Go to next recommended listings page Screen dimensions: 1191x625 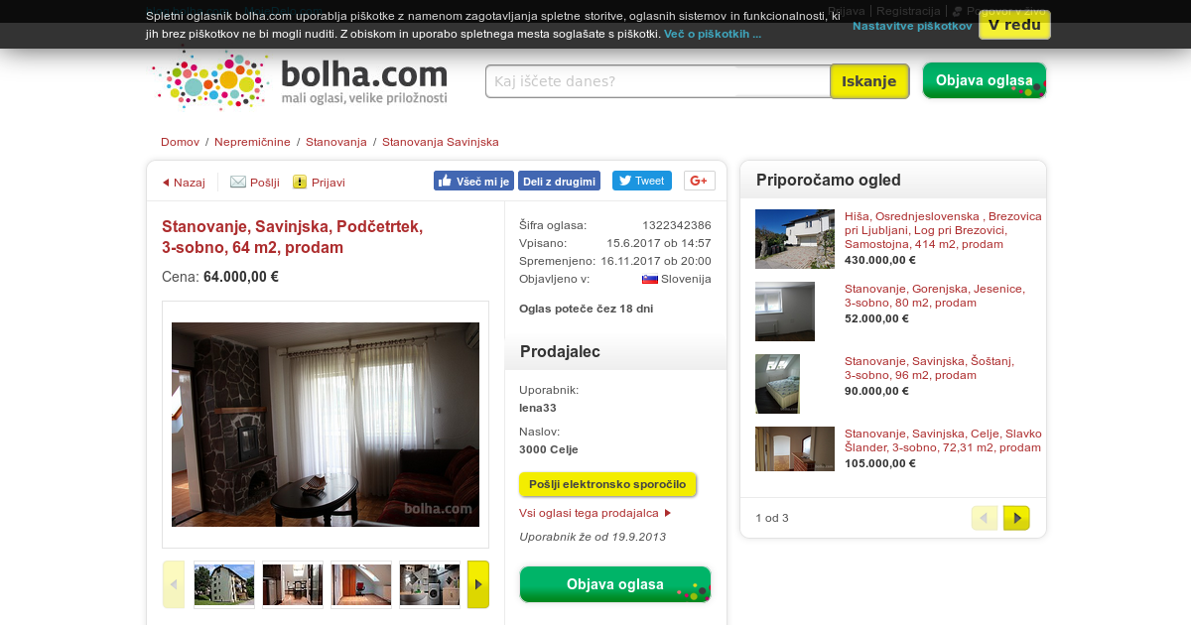tap(1016, 518)
